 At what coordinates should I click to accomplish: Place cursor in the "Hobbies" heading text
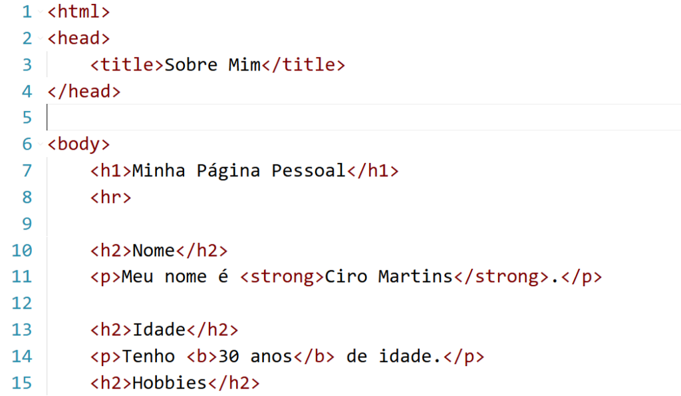tap(170, 383)
